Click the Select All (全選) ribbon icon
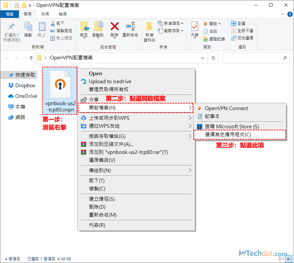This screenshot has width=294, height=263. click(234, 24)
